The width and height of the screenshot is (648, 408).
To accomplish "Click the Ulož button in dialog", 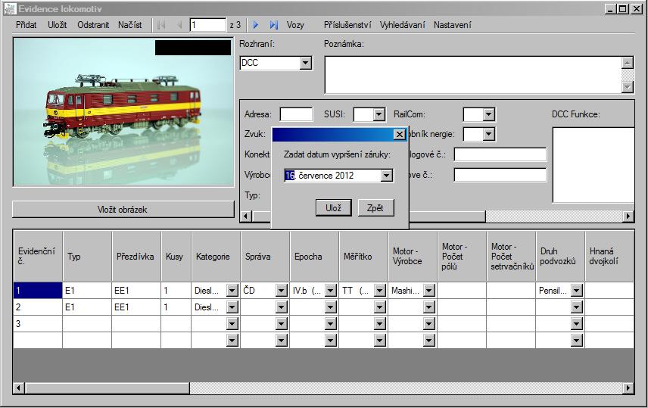I will point(333,208).
